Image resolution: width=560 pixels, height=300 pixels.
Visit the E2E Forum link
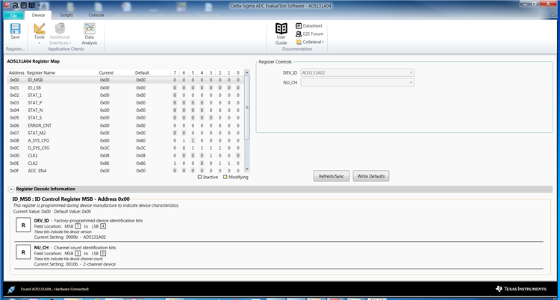[x=309, y=34]
